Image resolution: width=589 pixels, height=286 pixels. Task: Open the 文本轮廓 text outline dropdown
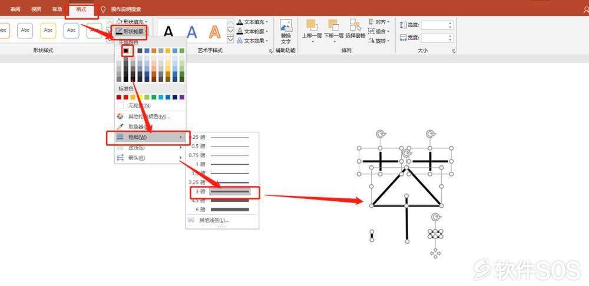(253, 32)
